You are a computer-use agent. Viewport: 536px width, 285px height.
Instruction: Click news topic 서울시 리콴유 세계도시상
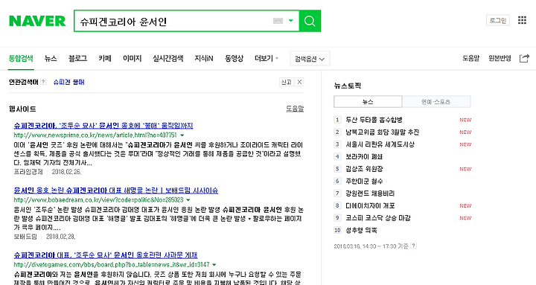tap(380, 144)
